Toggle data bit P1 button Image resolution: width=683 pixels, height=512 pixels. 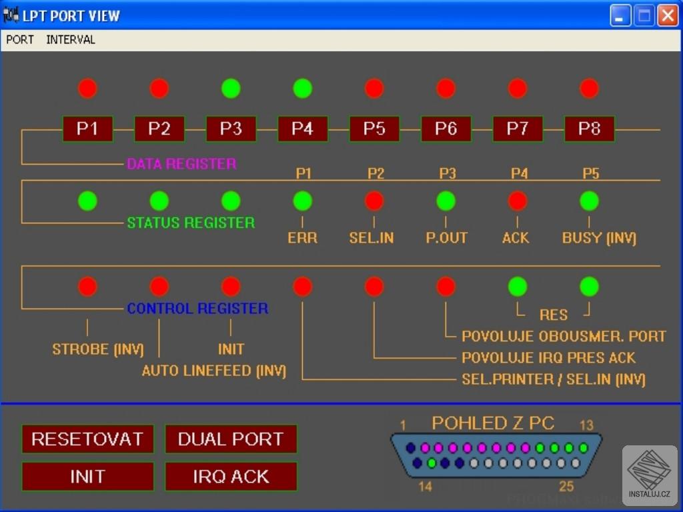pyautogui.click(x=87, y=129)
